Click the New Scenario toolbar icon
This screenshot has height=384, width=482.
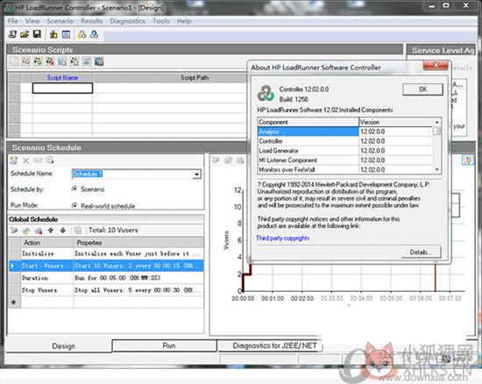click(x=12, y=34)
